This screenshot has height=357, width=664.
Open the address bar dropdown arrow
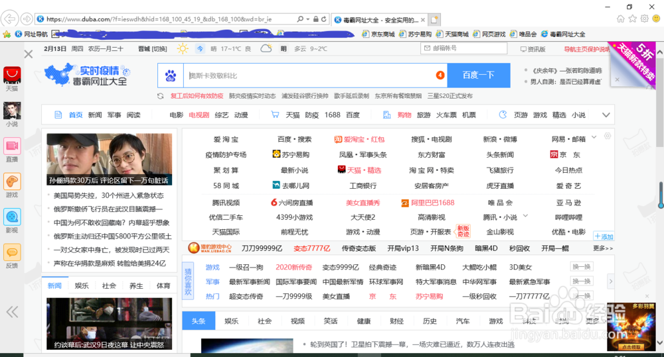tap(308, 19)
